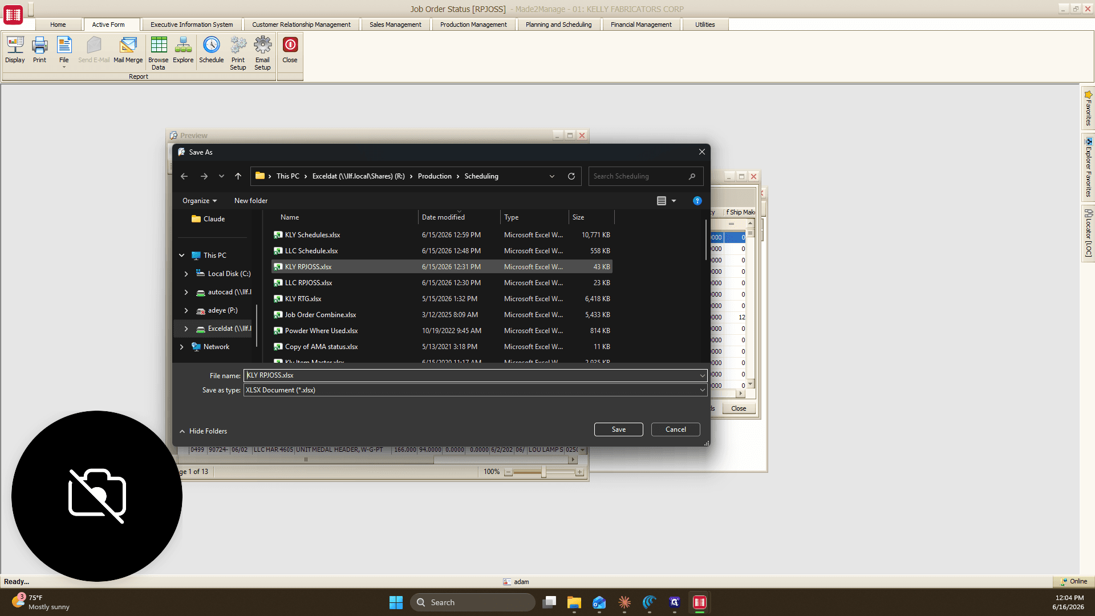Expand the Network tree node
The image size is (1095, 616).
[x=181, y=347]
